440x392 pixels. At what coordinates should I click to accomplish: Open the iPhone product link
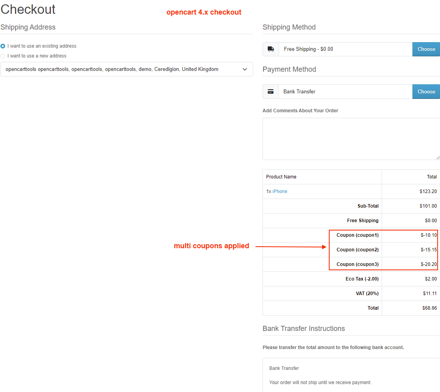point(280,191)
